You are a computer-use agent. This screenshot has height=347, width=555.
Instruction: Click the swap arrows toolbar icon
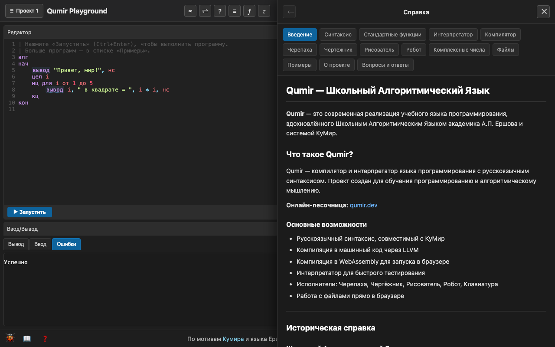click(205, 11)
